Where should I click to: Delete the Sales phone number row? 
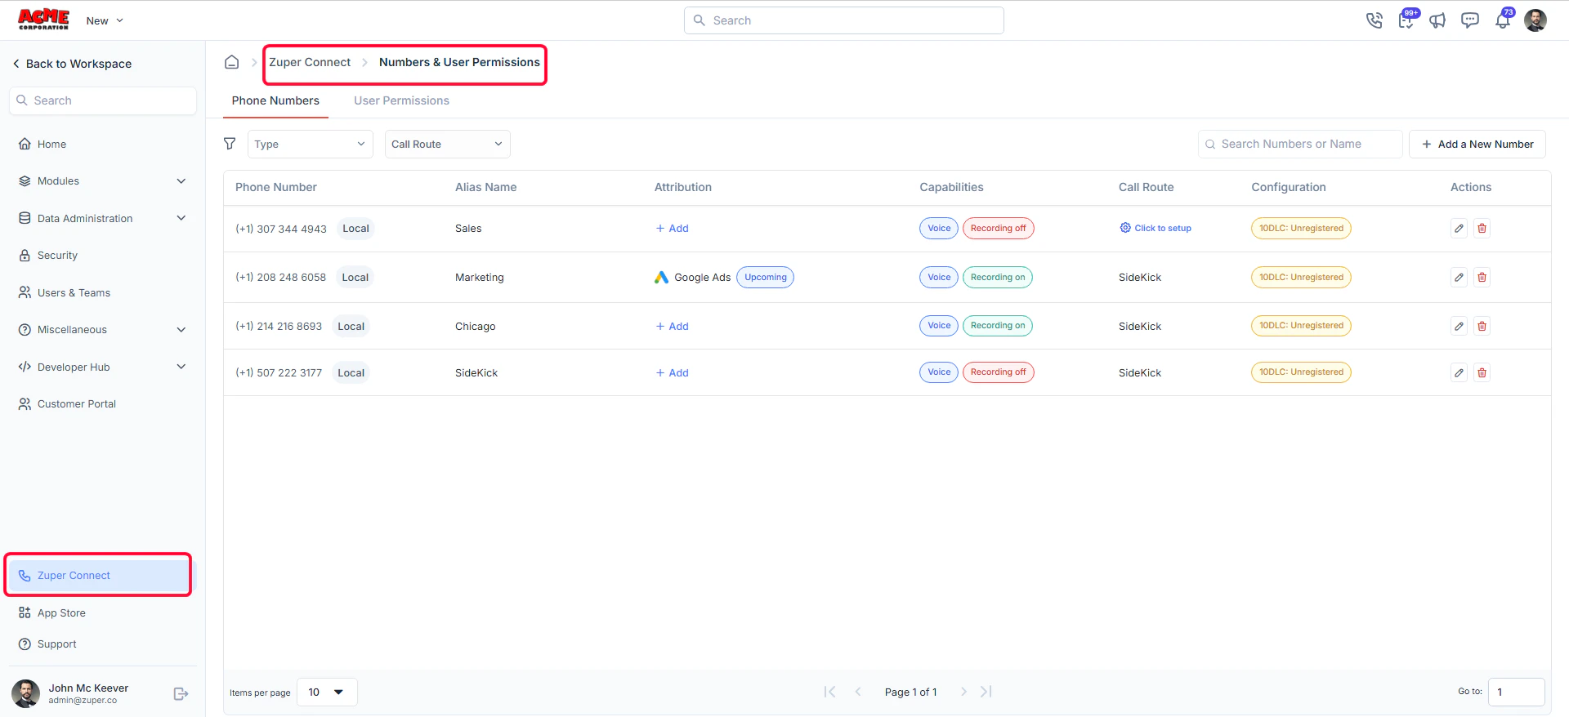pos(1482,229)
